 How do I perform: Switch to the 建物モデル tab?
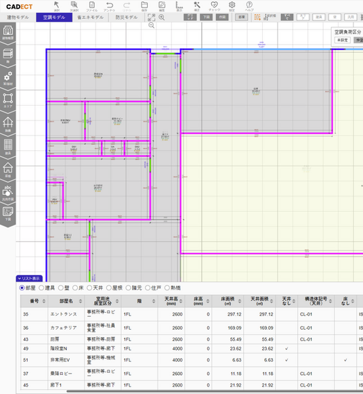(x=18, y=18)
